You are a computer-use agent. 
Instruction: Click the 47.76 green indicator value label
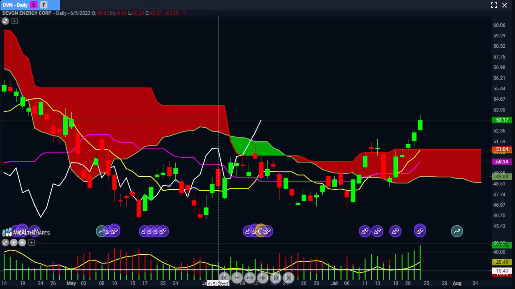(502, 245)
